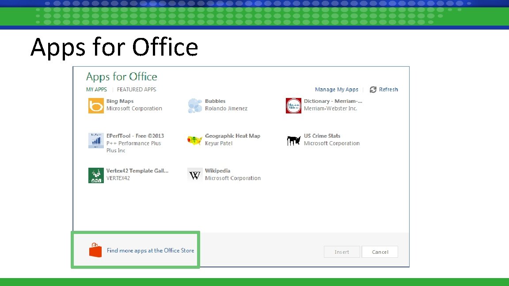
Task: Select the Dictionary - Merriam-... title
Action: 333,101
